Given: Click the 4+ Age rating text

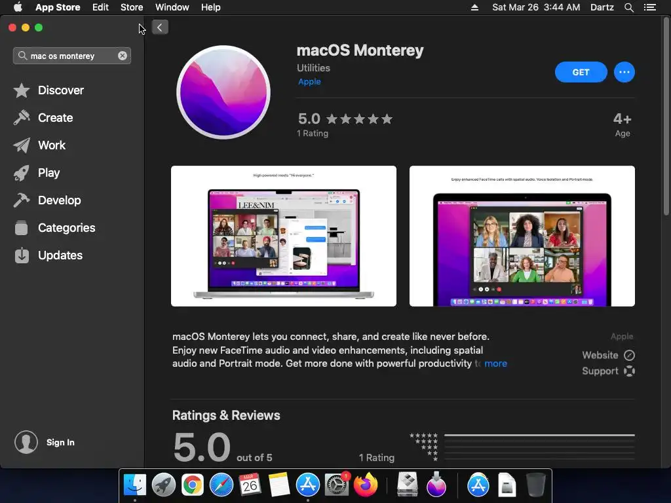Looking at the screenshot, I should [x=623, y=124].
